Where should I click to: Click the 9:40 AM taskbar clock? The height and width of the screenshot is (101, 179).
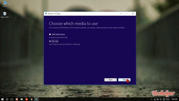(x=174, y=99)
